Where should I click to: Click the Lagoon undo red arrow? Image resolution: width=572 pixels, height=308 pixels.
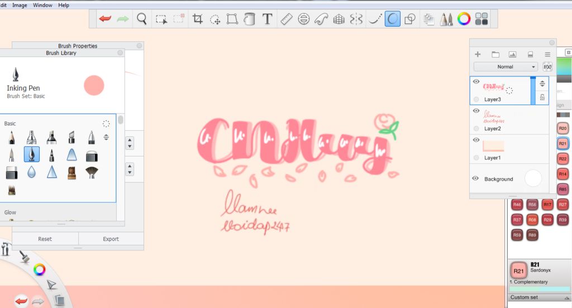click(21, 301)
